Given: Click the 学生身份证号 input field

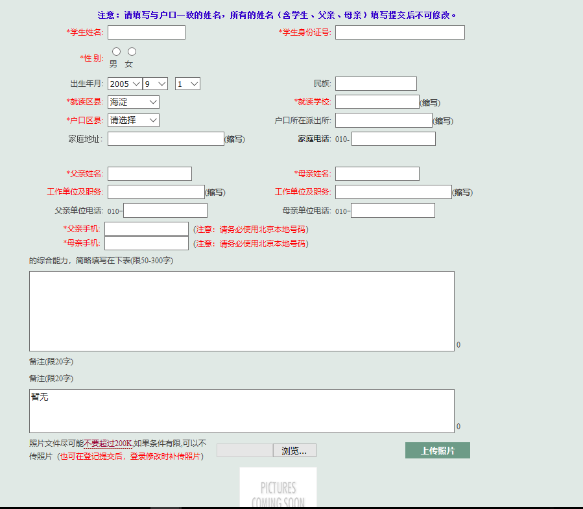Looking at the screenshot, I should coord(400,32).
